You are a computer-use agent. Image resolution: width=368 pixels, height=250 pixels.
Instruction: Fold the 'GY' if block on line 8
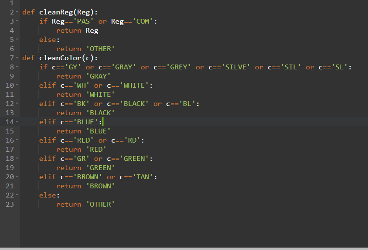[x=17, y=67]
